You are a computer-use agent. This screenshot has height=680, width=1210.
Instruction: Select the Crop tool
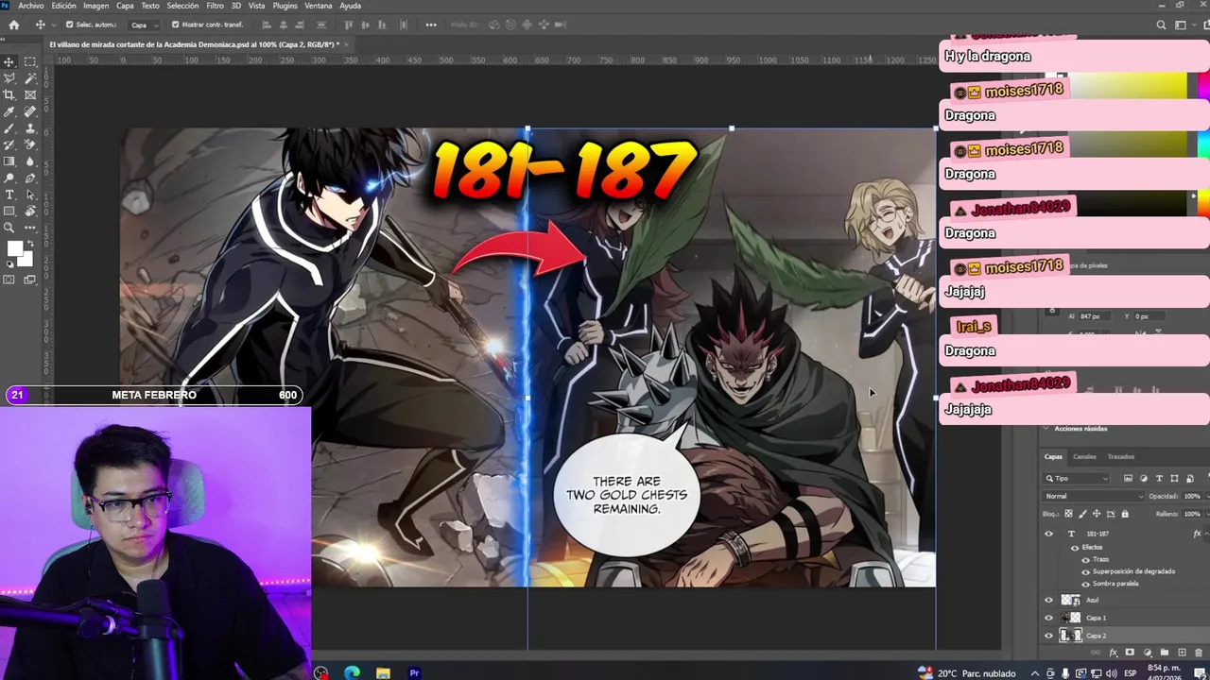[9, 94]
